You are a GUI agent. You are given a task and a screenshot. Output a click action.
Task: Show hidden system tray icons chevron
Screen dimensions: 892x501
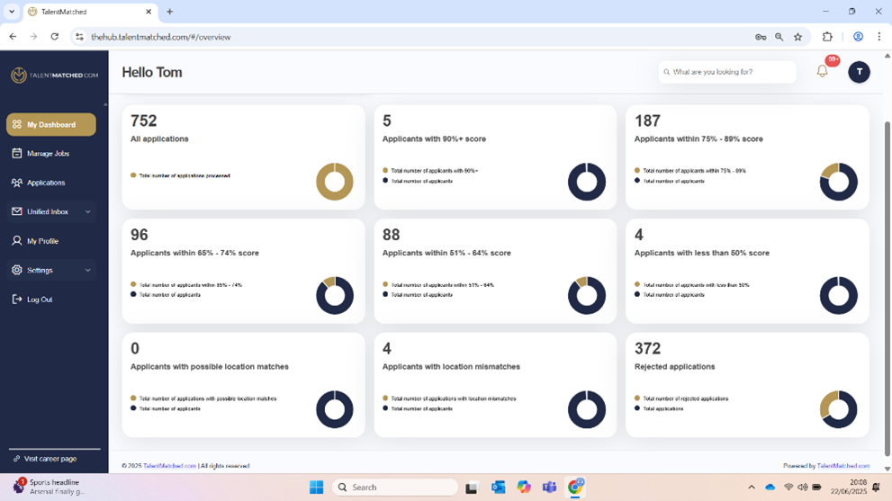tap(752, 488)
